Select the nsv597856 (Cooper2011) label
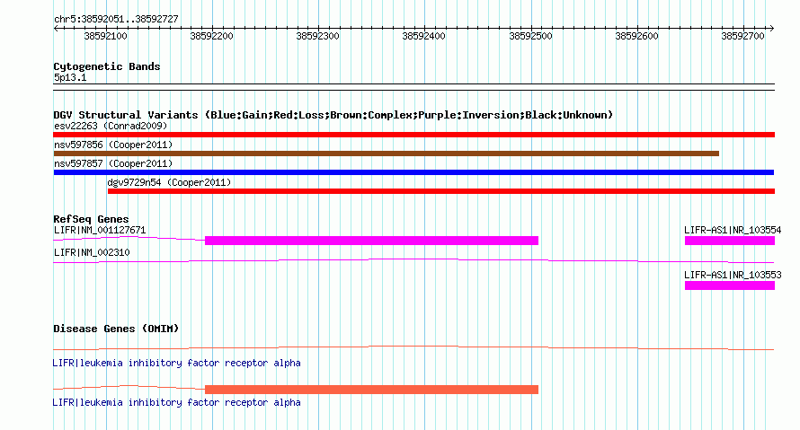Image resolution: width=800 pixels, height=430 pixels. coord(113,145)
